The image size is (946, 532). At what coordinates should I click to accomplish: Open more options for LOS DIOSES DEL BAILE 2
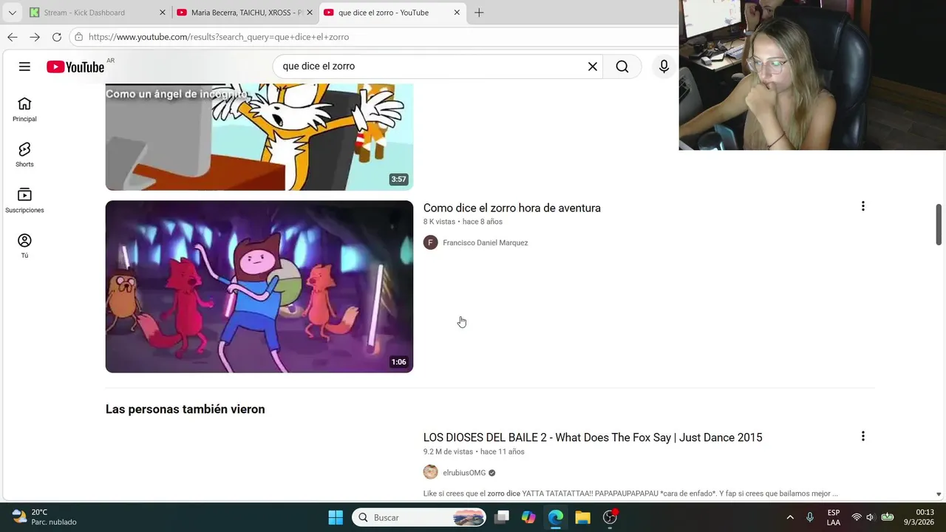coord(862,436)
